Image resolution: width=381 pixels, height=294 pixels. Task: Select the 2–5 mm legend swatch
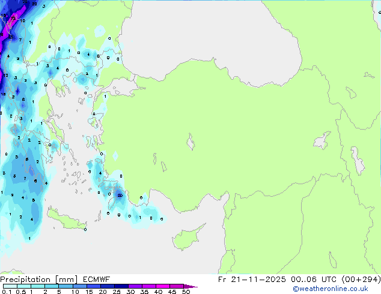(52, 286)
